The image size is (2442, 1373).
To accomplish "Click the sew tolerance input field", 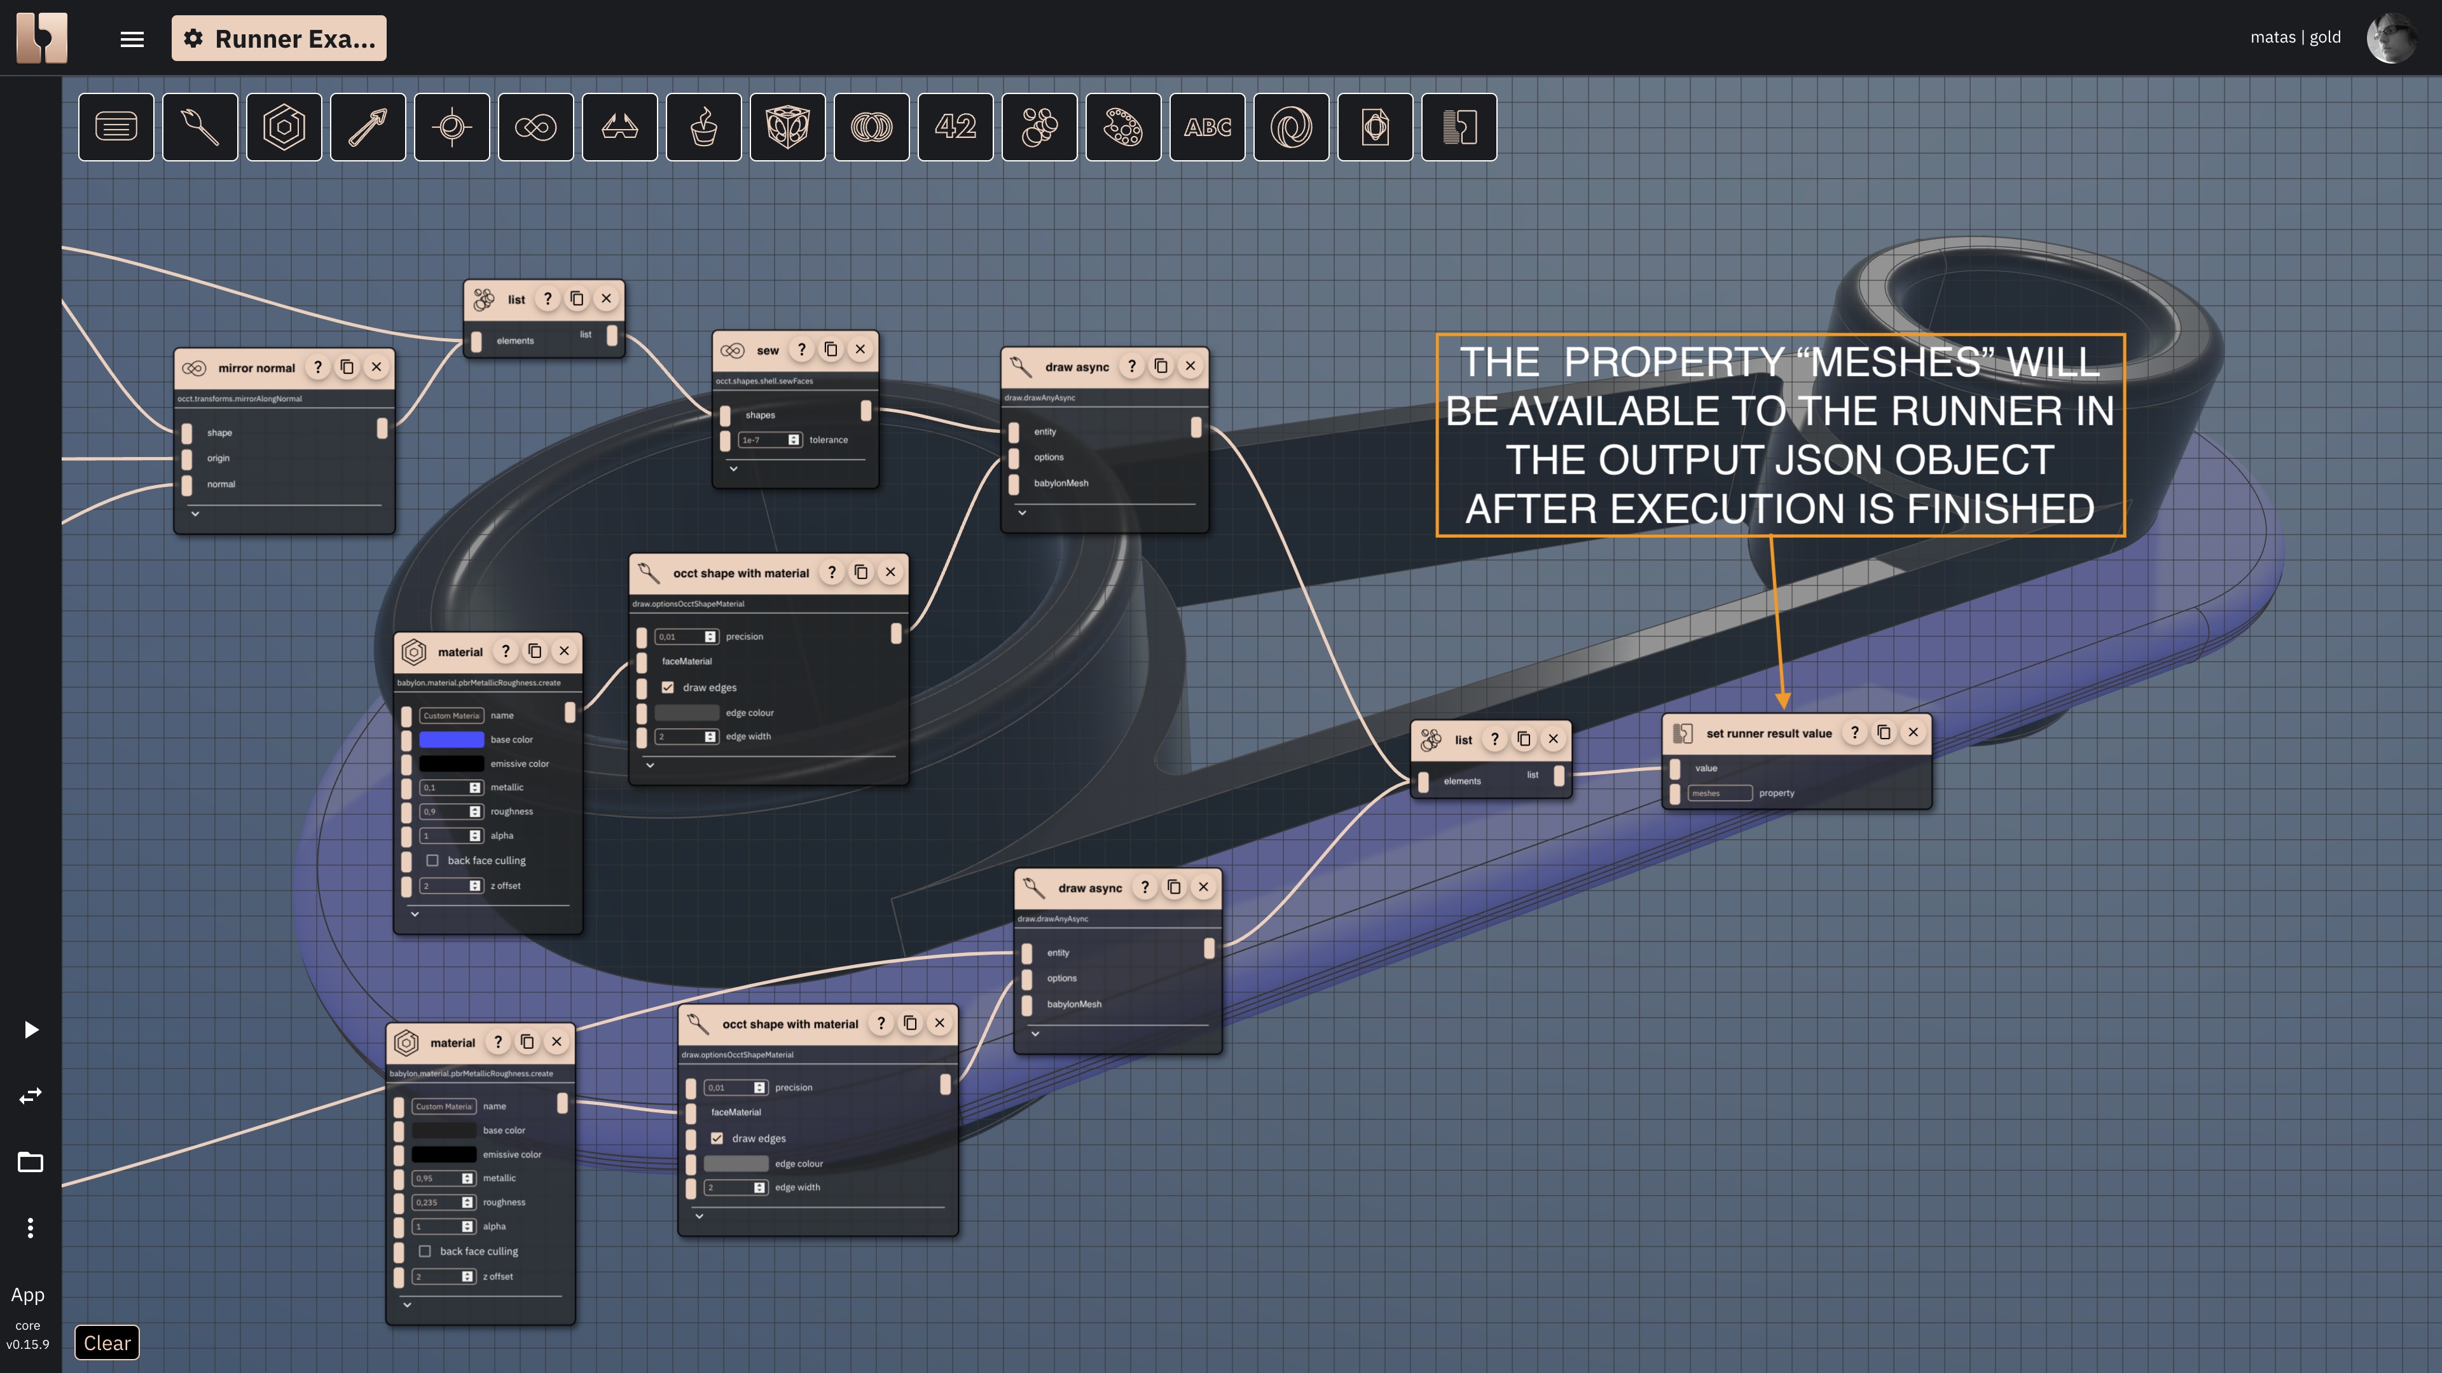I will pos(769,440).
